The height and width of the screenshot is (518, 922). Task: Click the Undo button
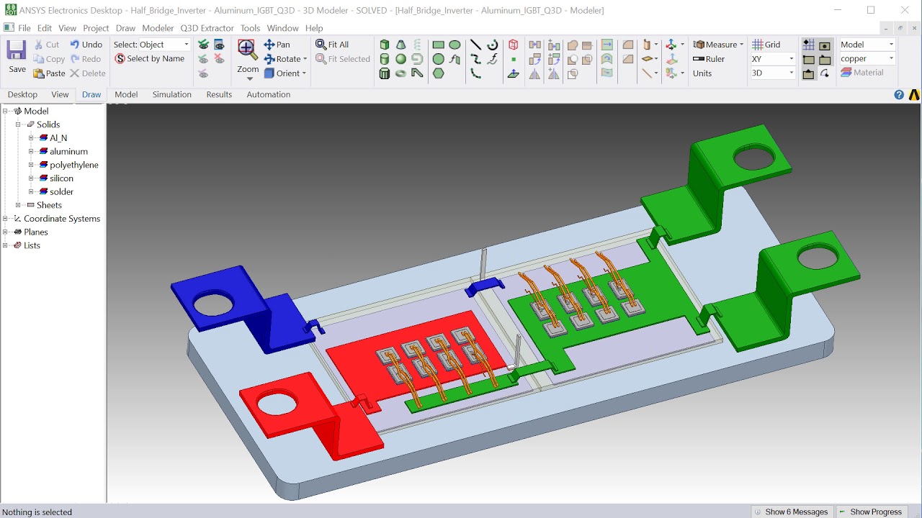[86, 45]
